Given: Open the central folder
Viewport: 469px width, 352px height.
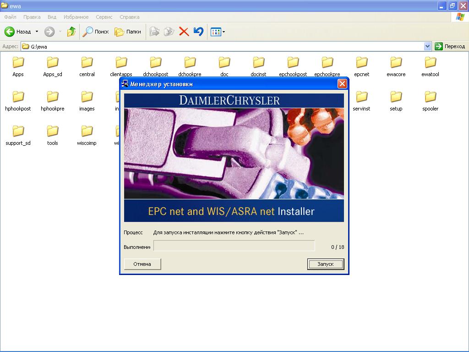Looking at the screenshot, I should [87, 66].
